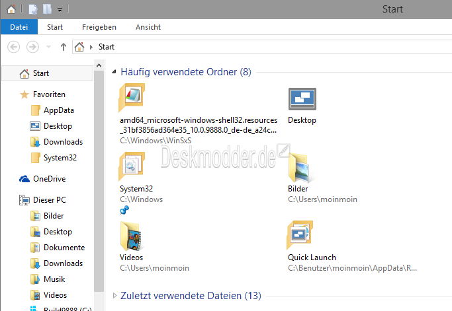This screenshot has height=311, width=452.
Task: Select Start in the navigation pane
Action: tap(47, 73)
